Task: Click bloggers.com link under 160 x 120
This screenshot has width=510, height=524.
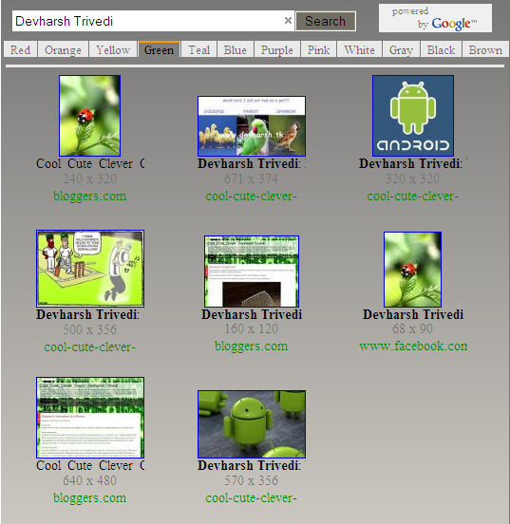Action: click(x=251, y=346)
